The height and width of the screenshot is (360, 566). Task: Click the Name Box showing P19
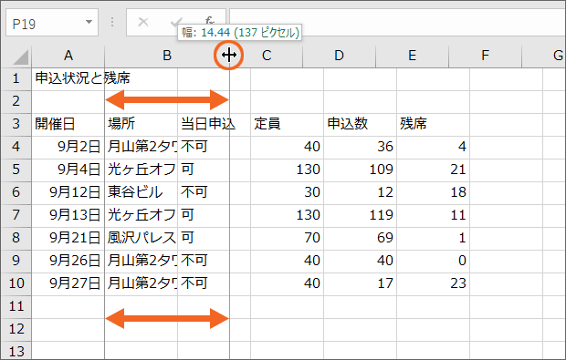[52, 23]
